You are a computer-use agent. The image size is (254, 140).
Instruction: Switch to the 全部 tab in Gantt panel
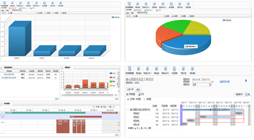click(x=131, y=89)
